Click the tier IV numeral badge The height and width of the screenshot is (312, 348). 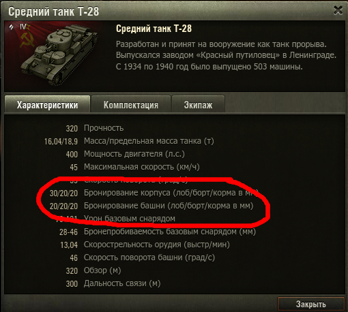tap(23, 27)
